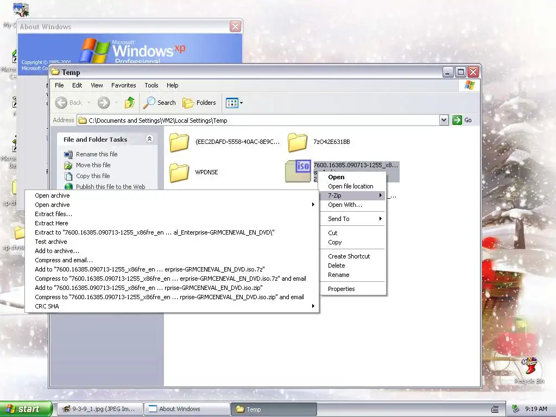The height and width of the screenshot is (417, 556).
Task: Select the ISO file icon
Action: pos(298,171)
